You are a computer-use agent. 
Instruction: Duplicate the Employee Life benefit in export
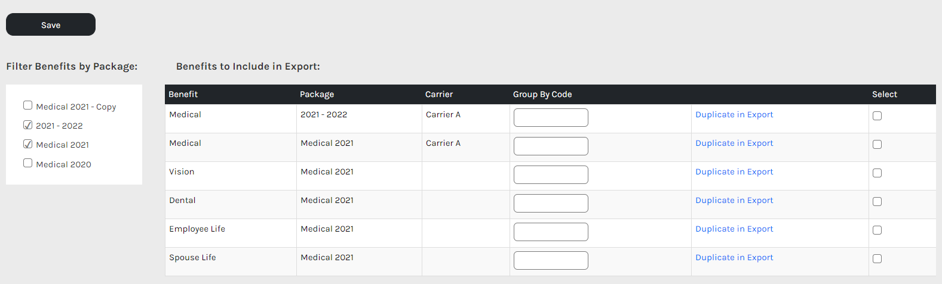pos(734,229)
